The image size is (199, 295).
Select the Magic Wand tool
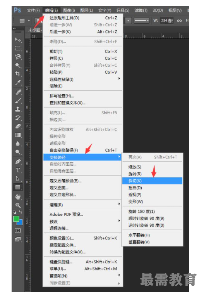18,65
